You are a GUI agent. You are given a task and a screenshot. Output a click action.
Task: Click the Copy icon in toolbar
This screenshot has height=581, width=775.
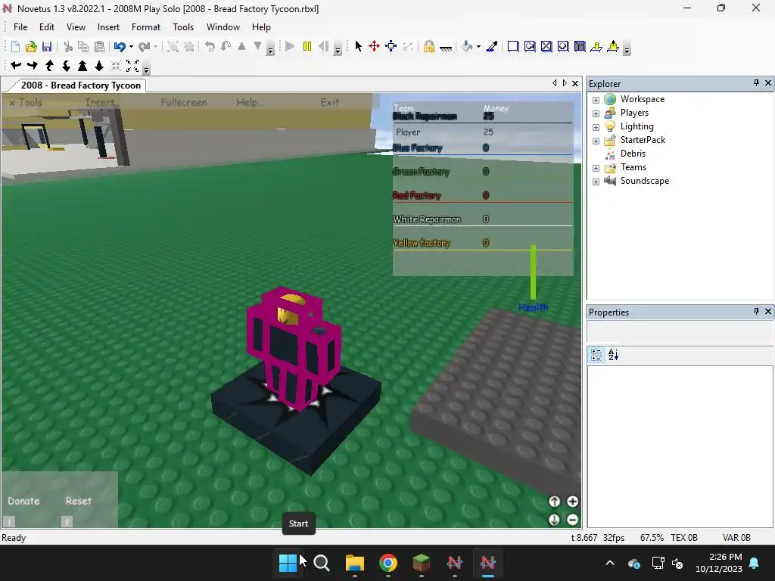pyautogui.click(x=83, y=46)
